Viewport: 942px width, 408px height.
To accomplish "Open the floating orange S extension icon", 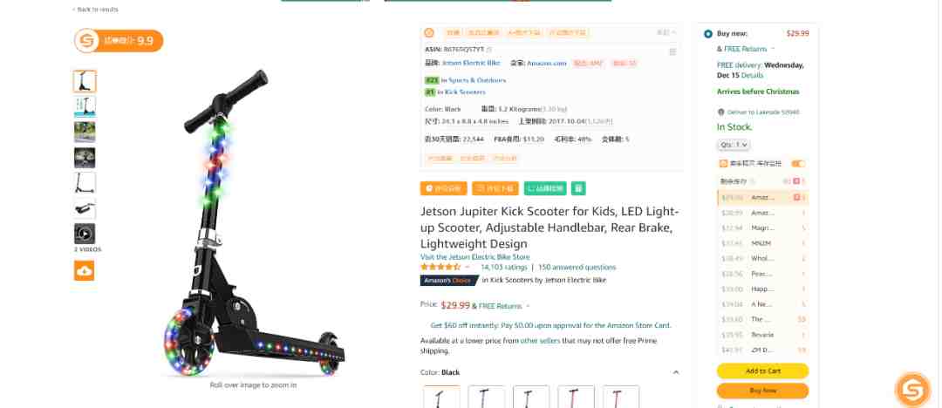I will pyautogui.click(x=912, y=390).
